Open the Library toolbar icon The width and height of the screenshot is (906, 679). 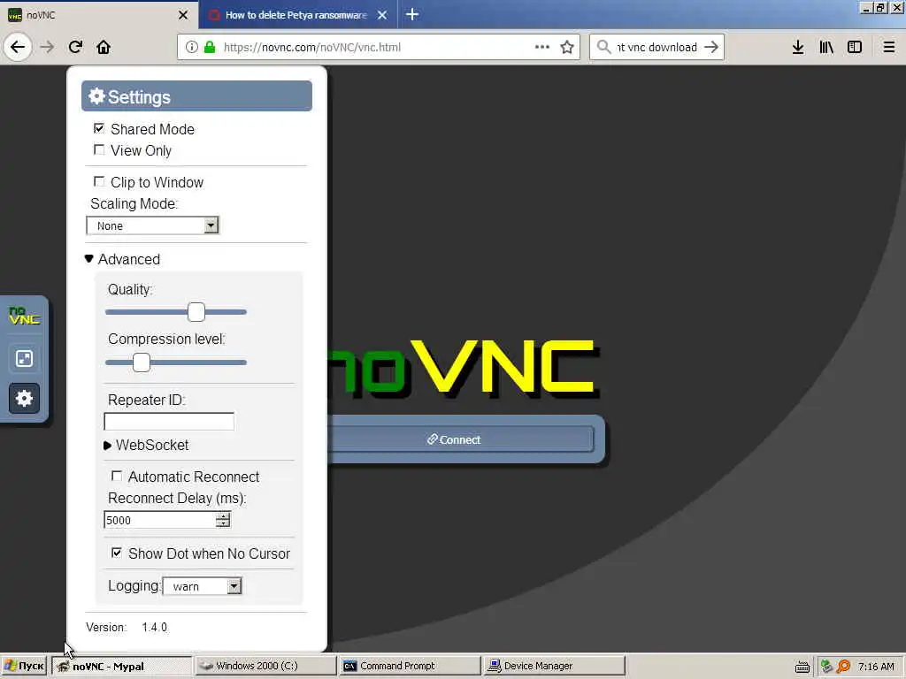(826, 47)
